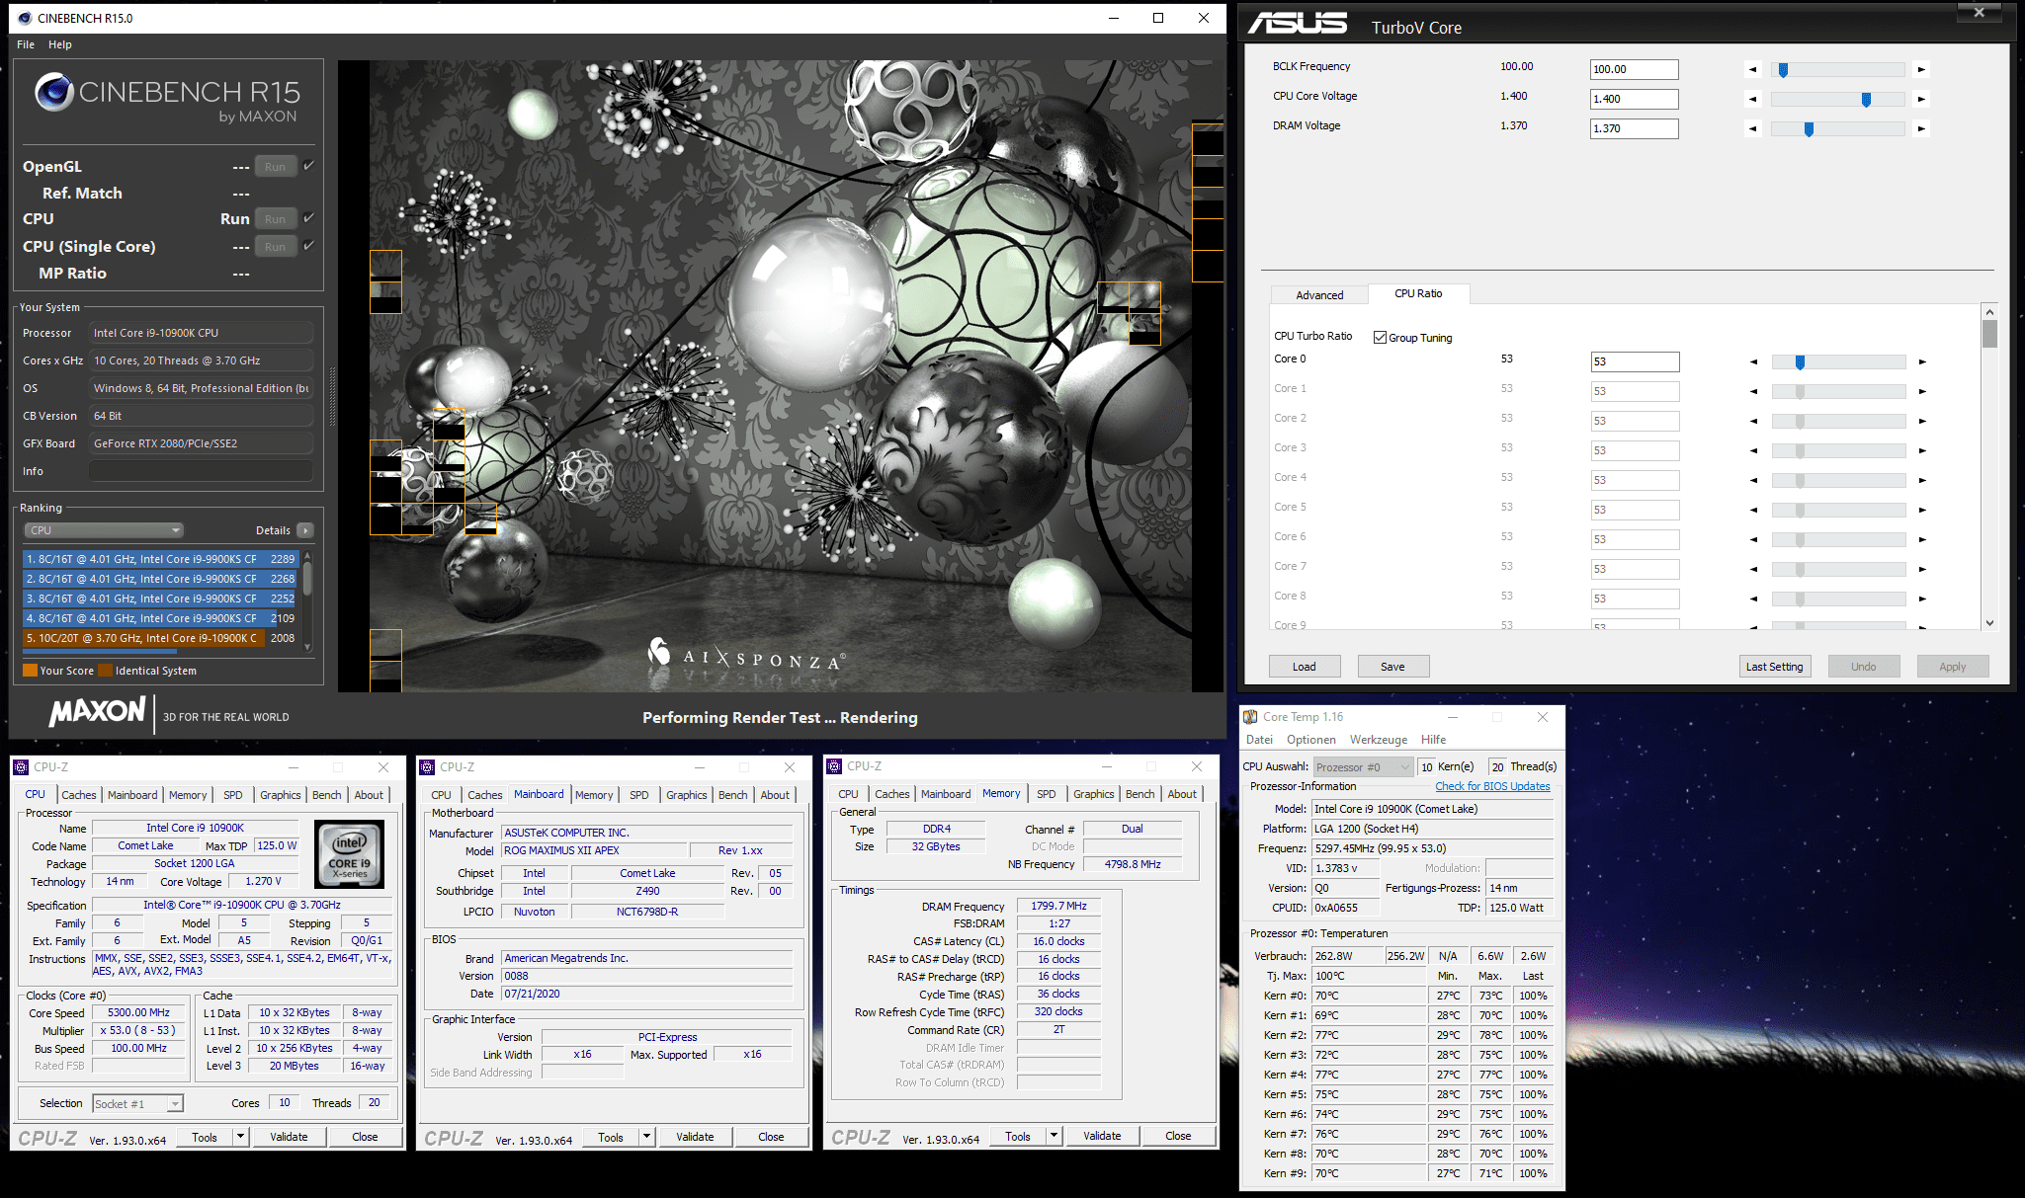2025x1198 pixels.
Task: Click the Save button in TurboV
Action: point(1393,667)
